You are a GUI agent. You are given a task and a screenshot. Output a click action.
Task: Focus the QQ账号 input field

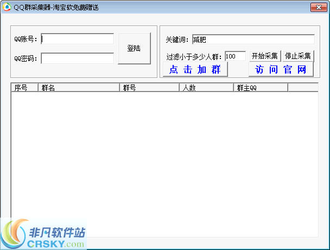pyautogui.click(x=78, y=39)
